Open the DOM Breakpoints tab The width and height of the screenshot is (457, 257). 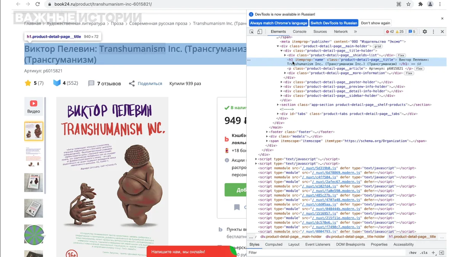[350, 244]
